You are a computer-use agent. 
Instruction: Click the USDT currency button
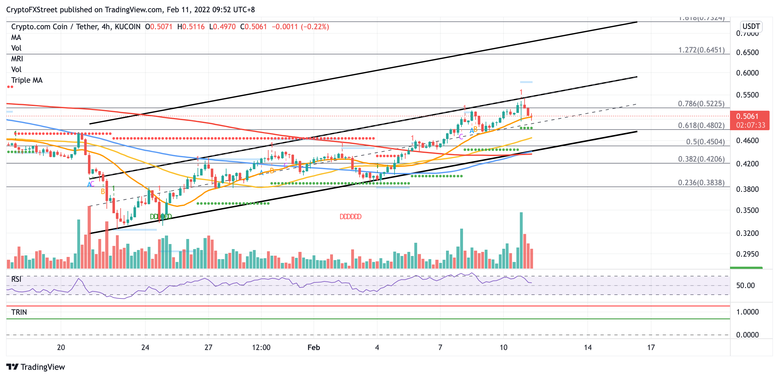751,26
